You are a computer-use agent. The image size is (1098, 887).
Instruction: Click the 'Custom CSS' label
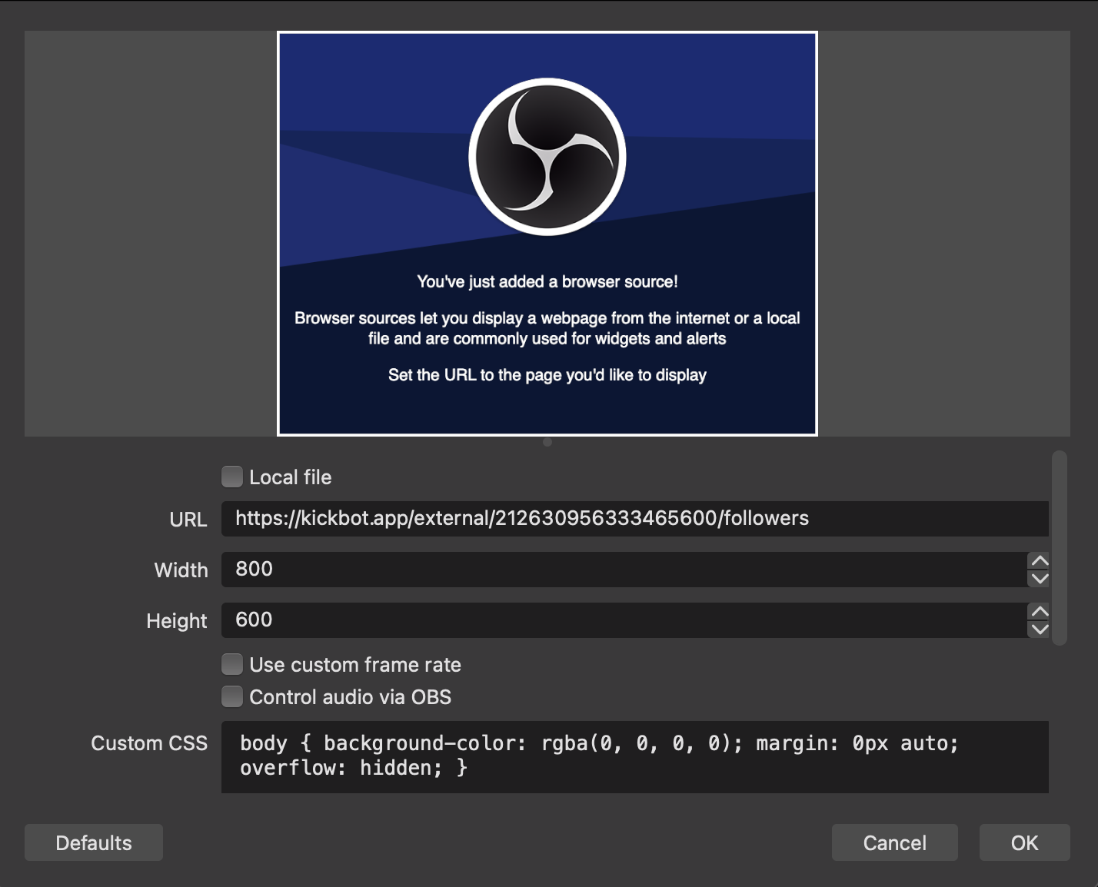pos(149,743)
